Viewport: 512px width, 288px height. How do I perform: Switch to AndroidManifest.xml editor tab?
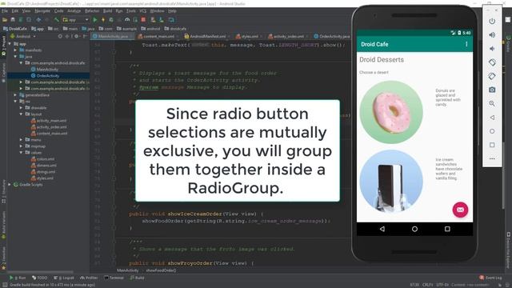pyautogui.click(x=207, y=36)
